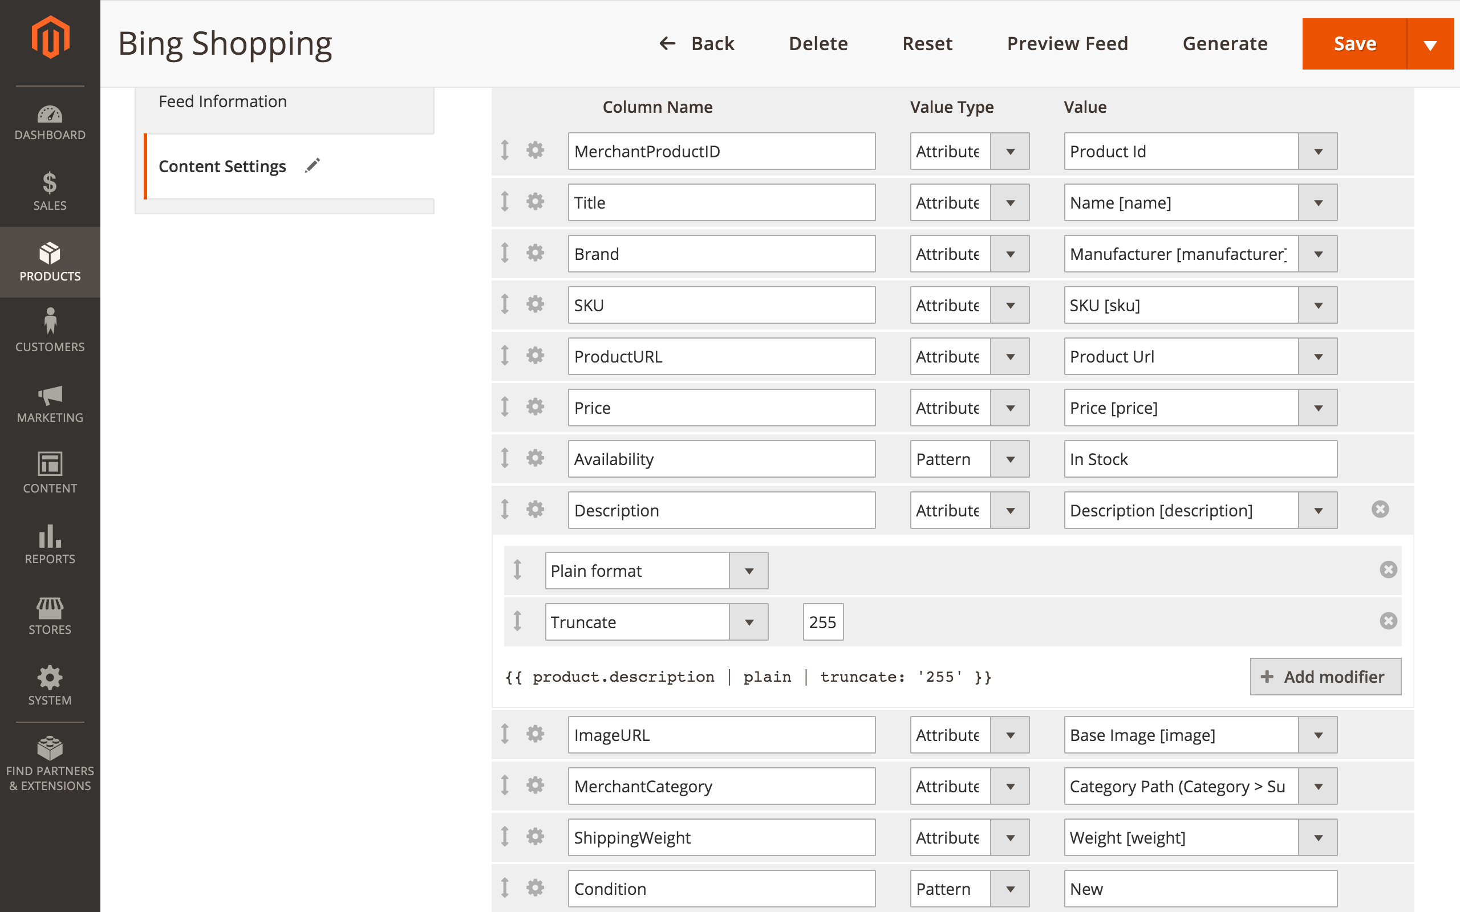Click the Preview Feed button

pos(1068,43)
